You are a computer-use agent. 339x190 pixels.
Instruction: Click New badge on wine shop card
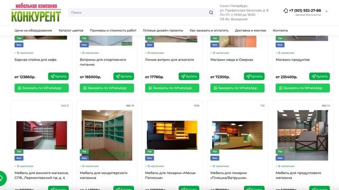tap(19, 158)
